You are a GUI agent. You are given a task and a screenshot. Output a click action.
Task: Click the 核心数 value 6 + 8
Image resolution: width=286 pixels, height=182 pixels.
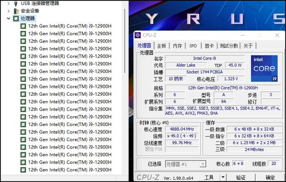pos(238,164)
